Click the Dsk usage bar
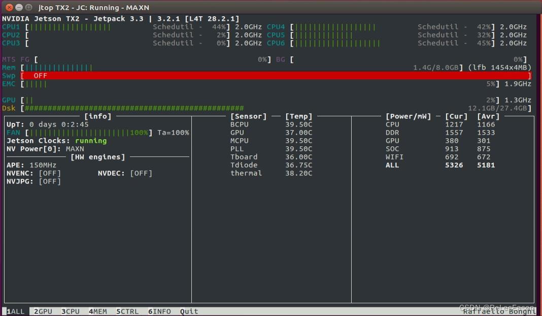The height and width of the screenshot is (316, 542). click(276, 108)
